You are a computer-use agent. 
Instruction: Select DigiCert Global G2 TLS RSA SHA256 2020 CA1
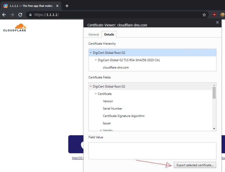[x=152, y=60]
